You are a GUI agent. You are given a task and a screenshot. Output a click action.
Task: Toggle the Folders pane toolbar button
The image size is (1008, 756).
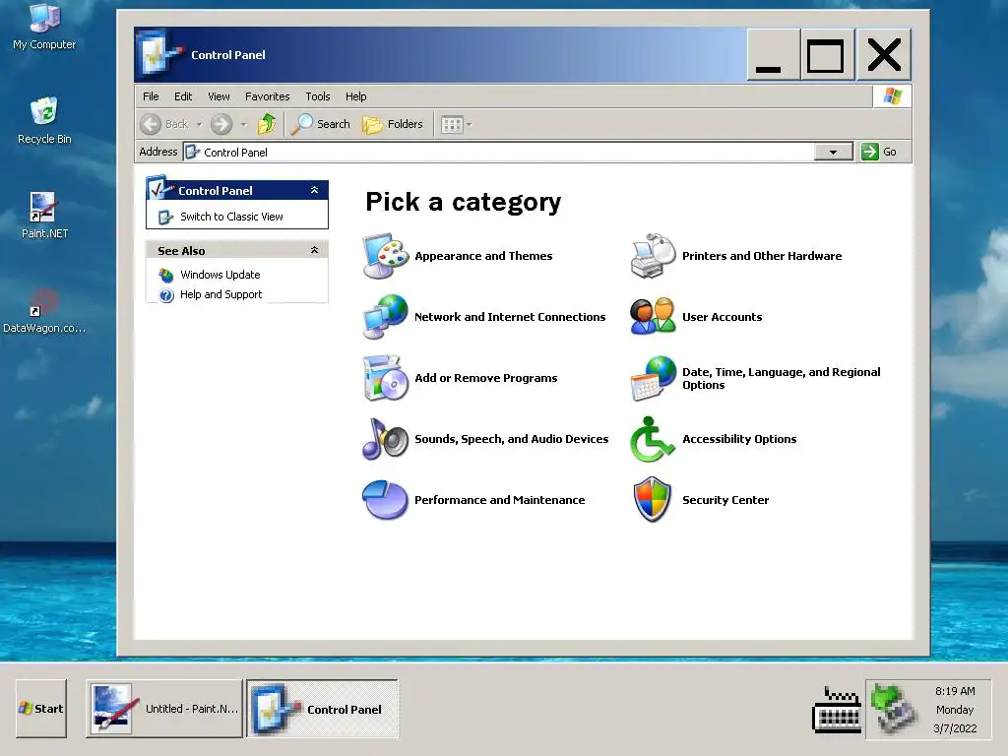(x=392, y=124)
